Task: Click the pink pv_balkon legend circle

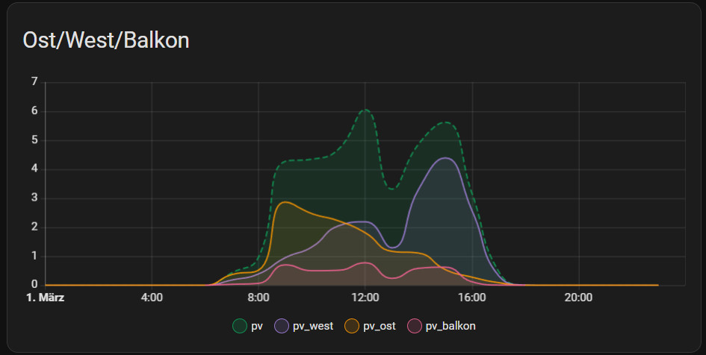Action: (415, 326)
